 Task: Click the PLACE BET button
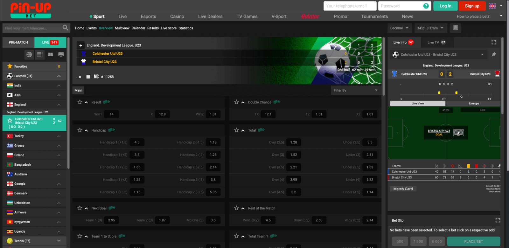[x=473, y=241]
